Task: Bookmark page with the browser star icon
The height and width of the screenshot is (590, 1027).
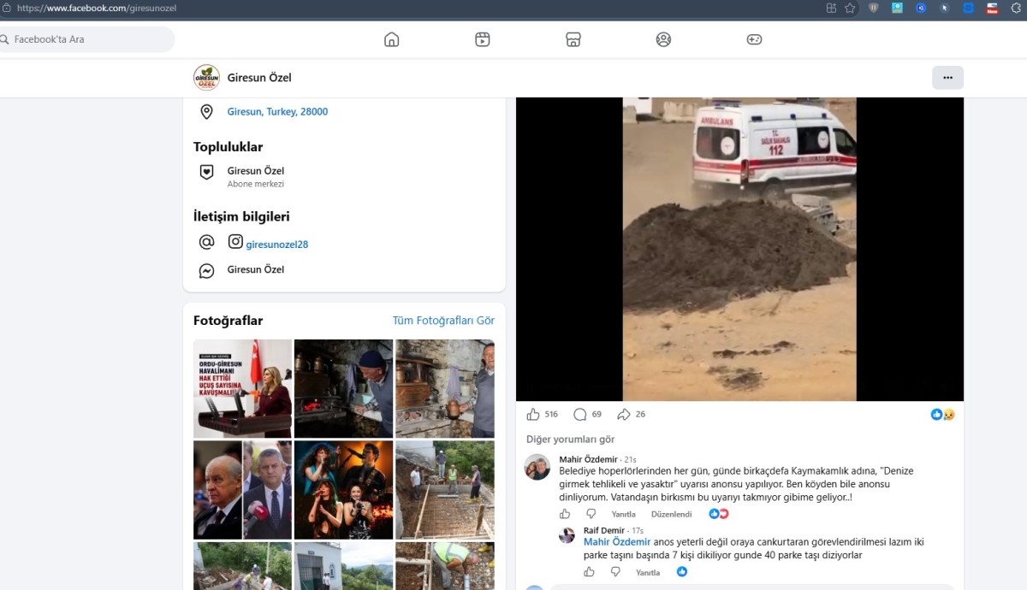Action: [x=850, y=8]
